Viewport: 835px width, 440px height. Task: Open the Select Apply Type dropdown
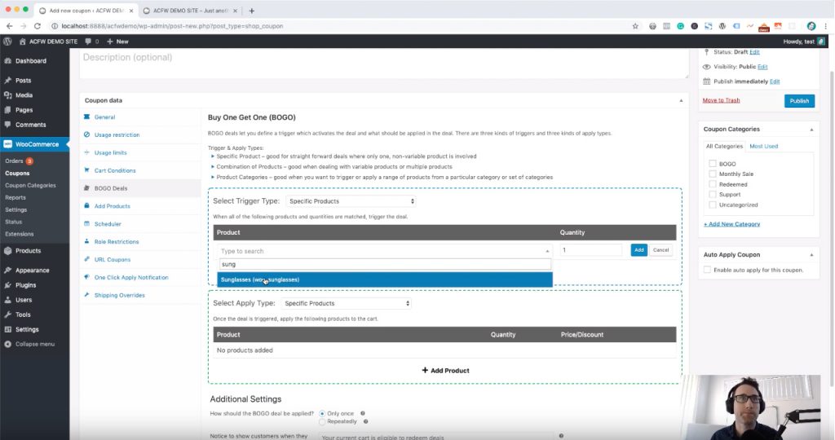(346, 303)
